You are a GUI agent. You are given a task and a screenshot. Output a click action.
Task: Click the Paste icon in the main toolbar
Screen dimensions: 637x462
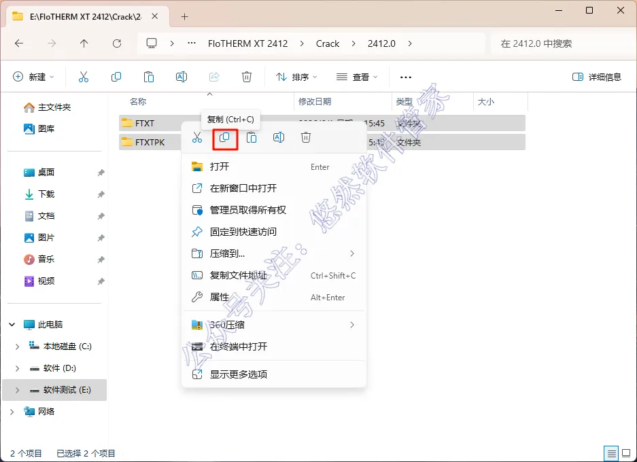pos(149,77)
